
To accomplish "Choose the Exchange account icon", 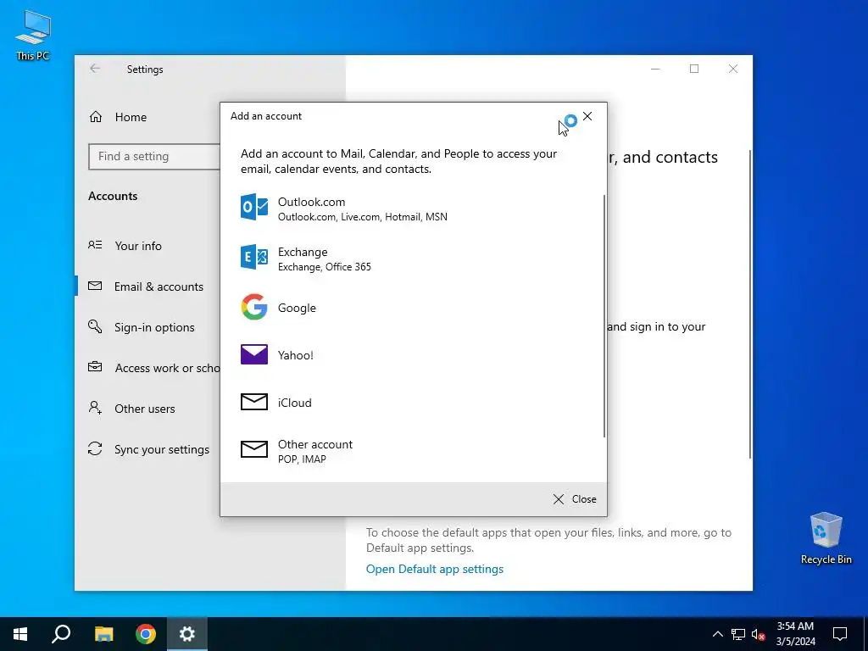I will coord(254,258).
